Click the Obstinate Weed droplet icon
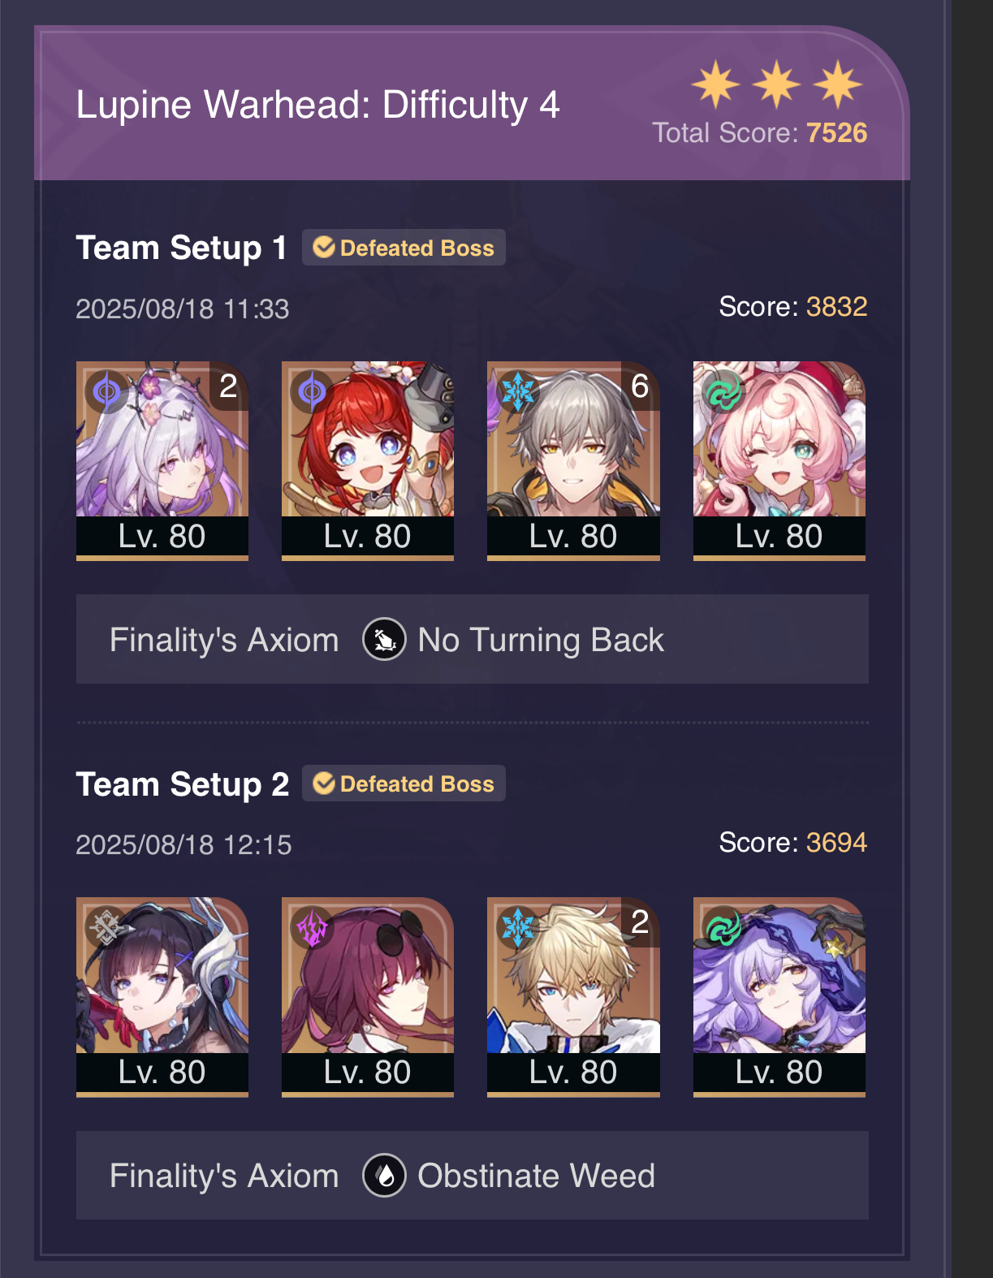This screenshot has width=993, height=1278. 384,1176
